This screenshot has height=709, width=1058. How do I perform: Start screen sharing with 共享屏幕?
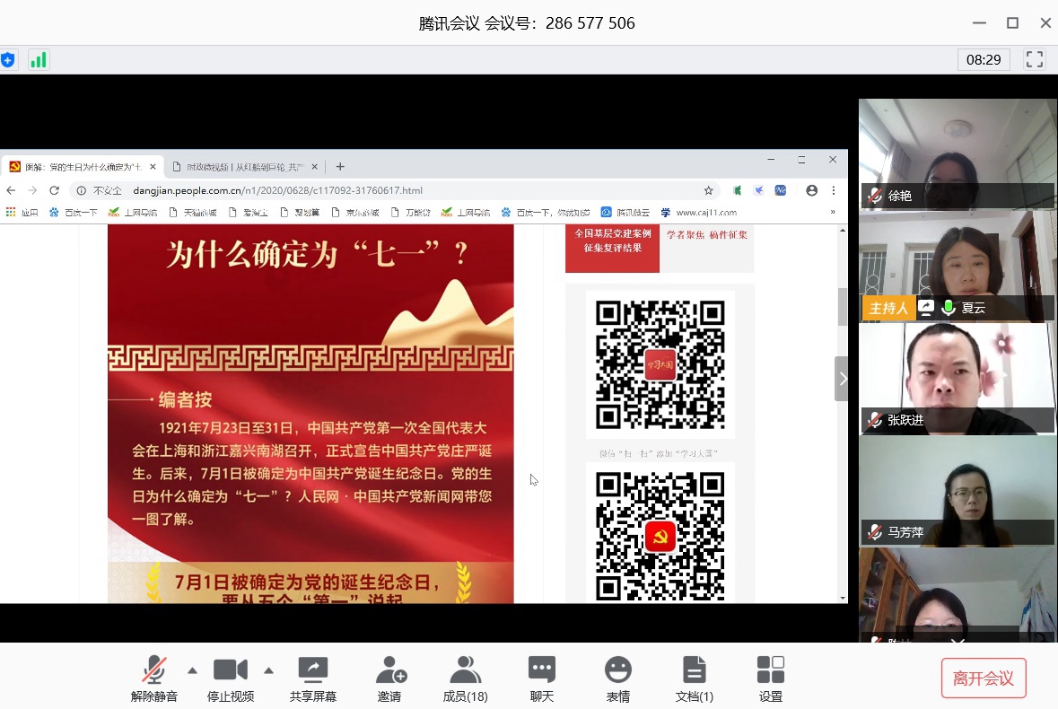(x=313, y=678)
